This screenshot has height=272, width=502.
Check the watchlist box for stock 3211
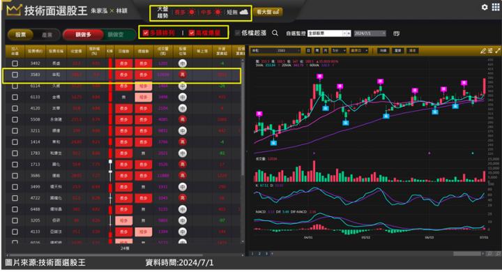click(x=15, y=130)
